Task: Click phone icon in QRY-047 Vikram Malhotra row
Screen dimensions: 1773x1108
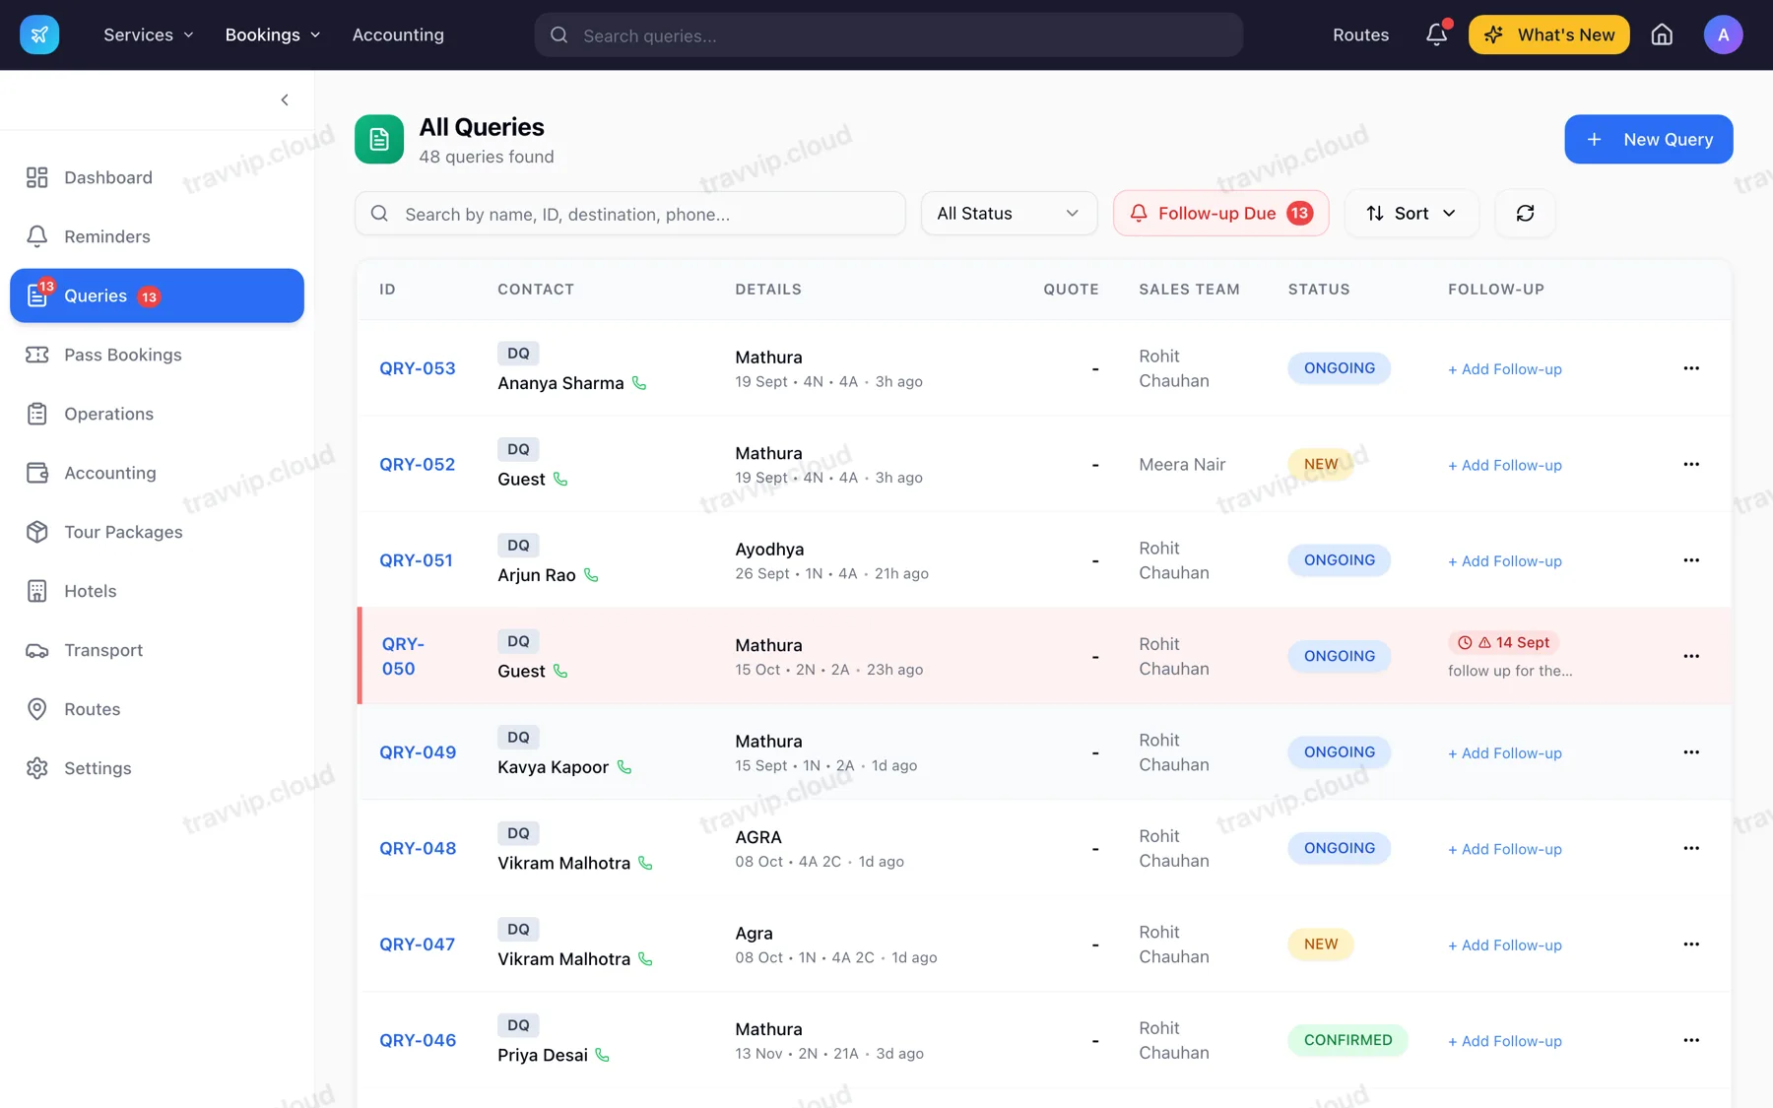Action: (x=646, y=959)
